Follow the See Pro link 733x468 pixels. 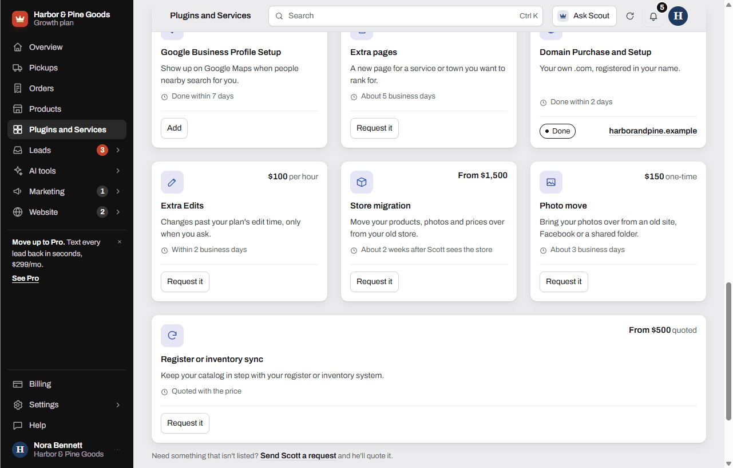point(26,278)
